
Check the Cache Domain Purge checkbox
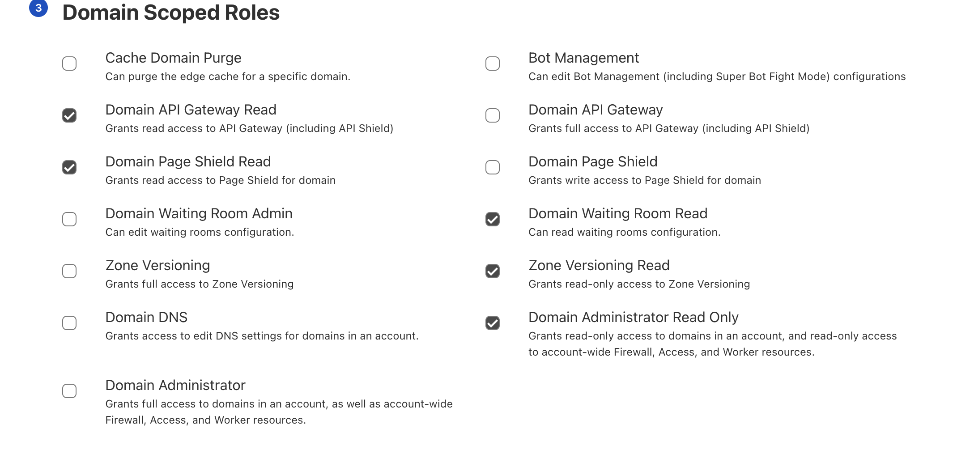coord(69,64)
